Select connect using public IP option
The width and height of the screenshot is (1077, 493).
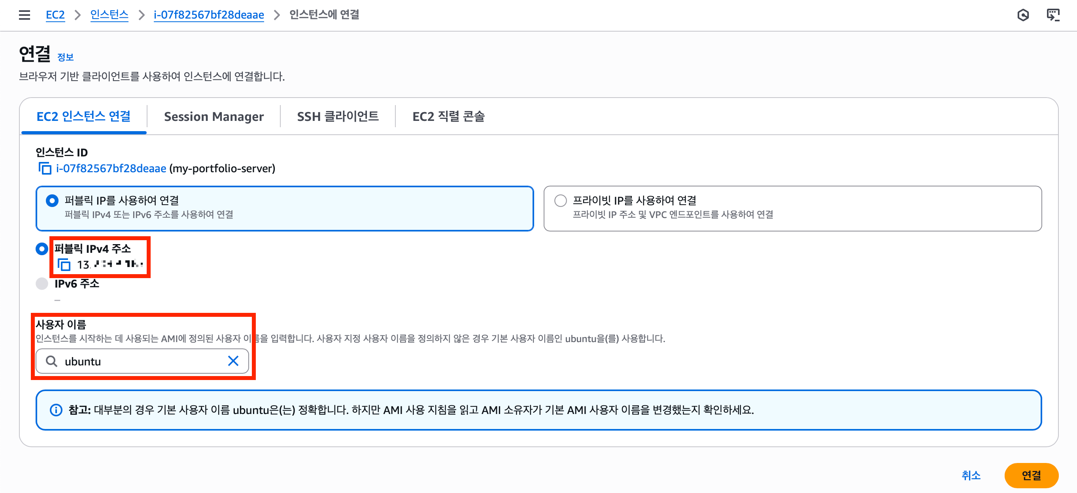pos(285,208)
